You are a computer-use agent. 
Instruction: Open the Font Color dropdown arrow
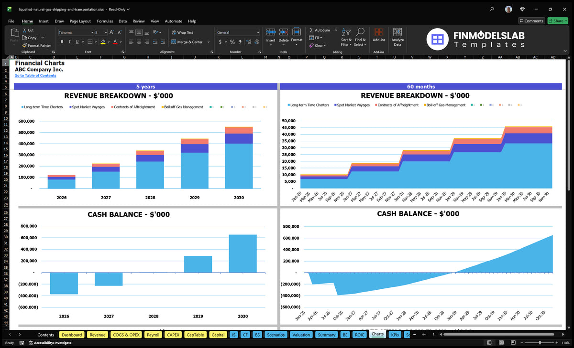121,42
